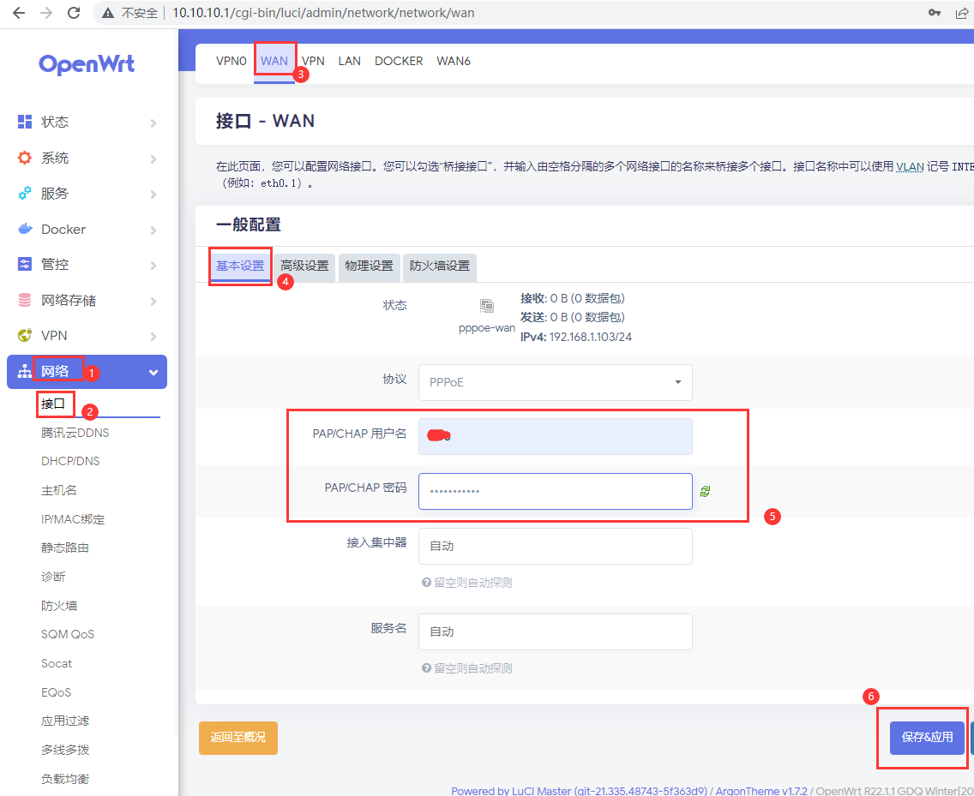Switch to the WAN interface tab
Image resolution: width=974 pixels, height=796 pixels.
(274, 61)
